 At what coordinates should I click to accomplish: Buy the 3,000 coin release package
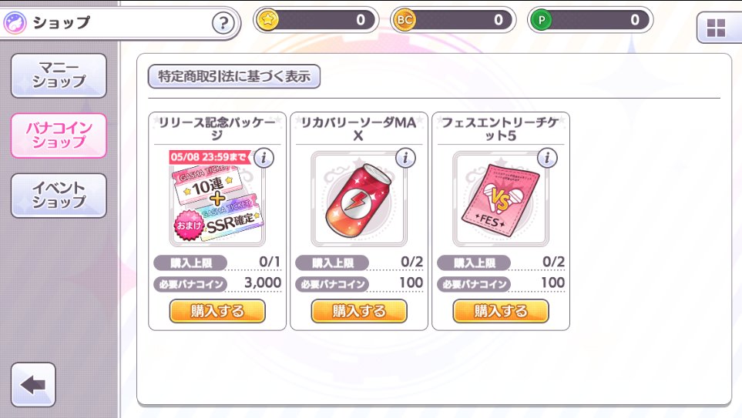coord(217,311)
